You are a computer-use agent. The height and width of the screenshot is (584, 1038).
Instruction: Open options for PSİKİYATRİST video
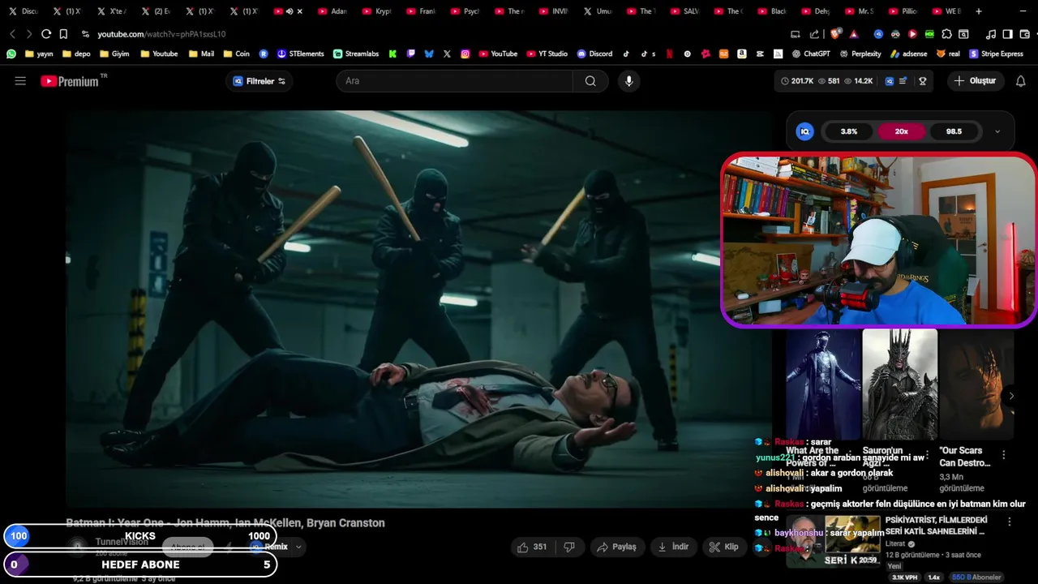(1010, 522)
